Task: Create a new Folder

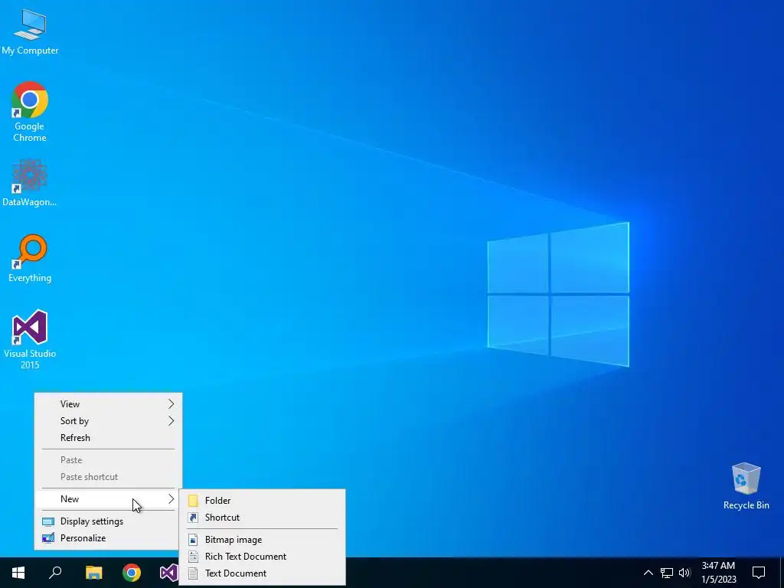Action: click(x=263, y=501)
